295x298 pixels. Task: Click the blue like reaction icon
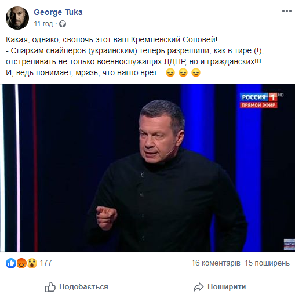[x=11, y=263]
